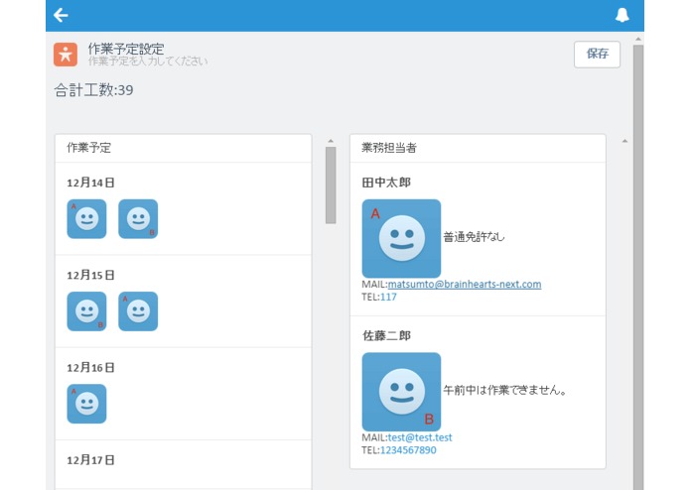Viewport: 690px width, 490px height.
Task: Open matsumto@brainhearts-next.com mail link
Action: point(465,285)
